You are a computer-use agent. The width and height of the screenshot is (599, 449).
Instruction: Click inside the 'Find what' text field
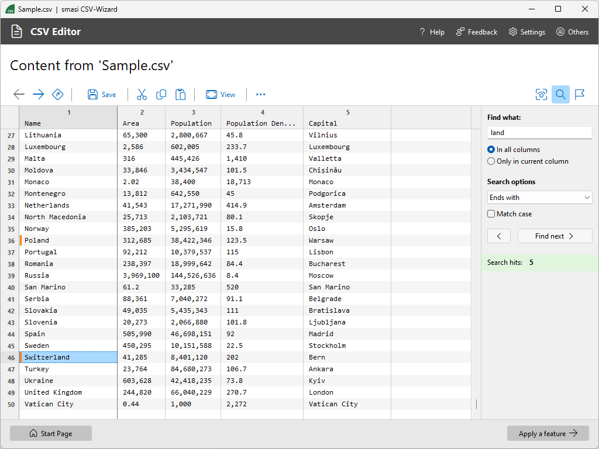click(539, 132)
